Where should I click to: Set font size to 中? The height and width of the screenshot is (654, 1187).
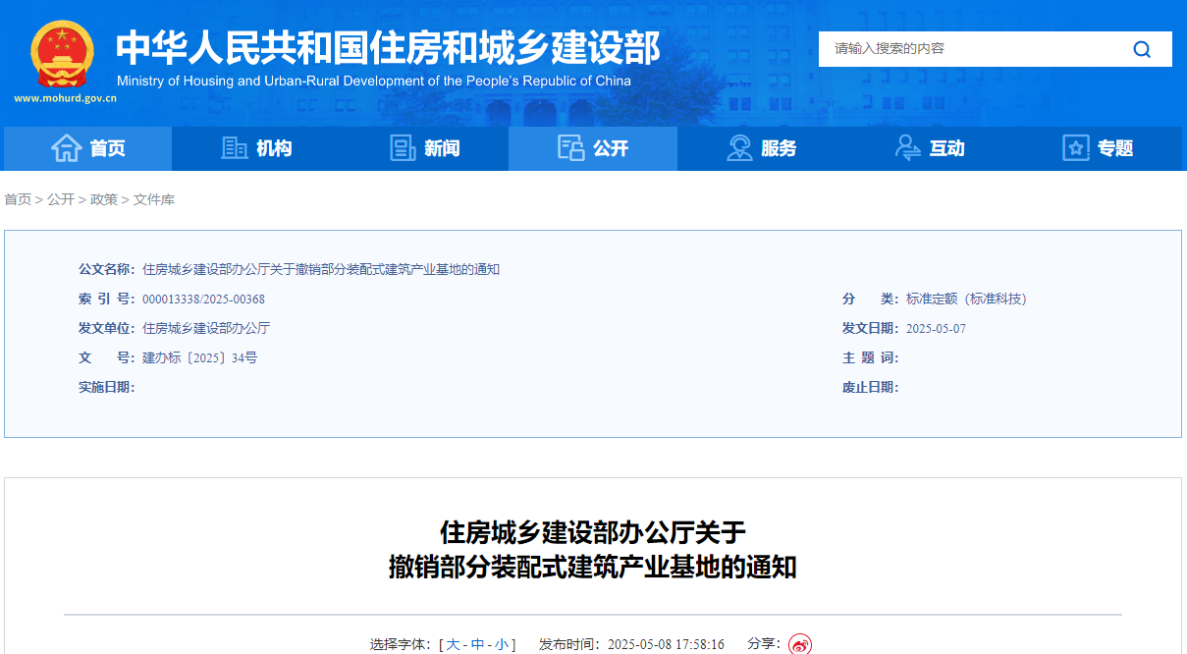(478, 645)
